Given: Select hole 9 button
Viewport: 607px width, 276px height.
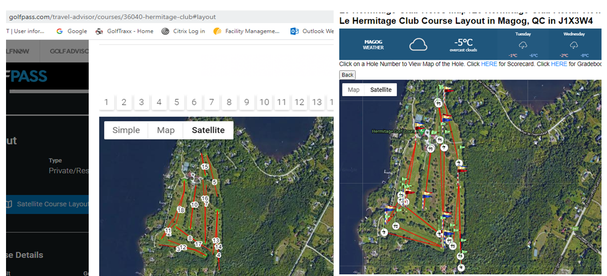Looking at the screenshot, I should (x=247, y=103).
